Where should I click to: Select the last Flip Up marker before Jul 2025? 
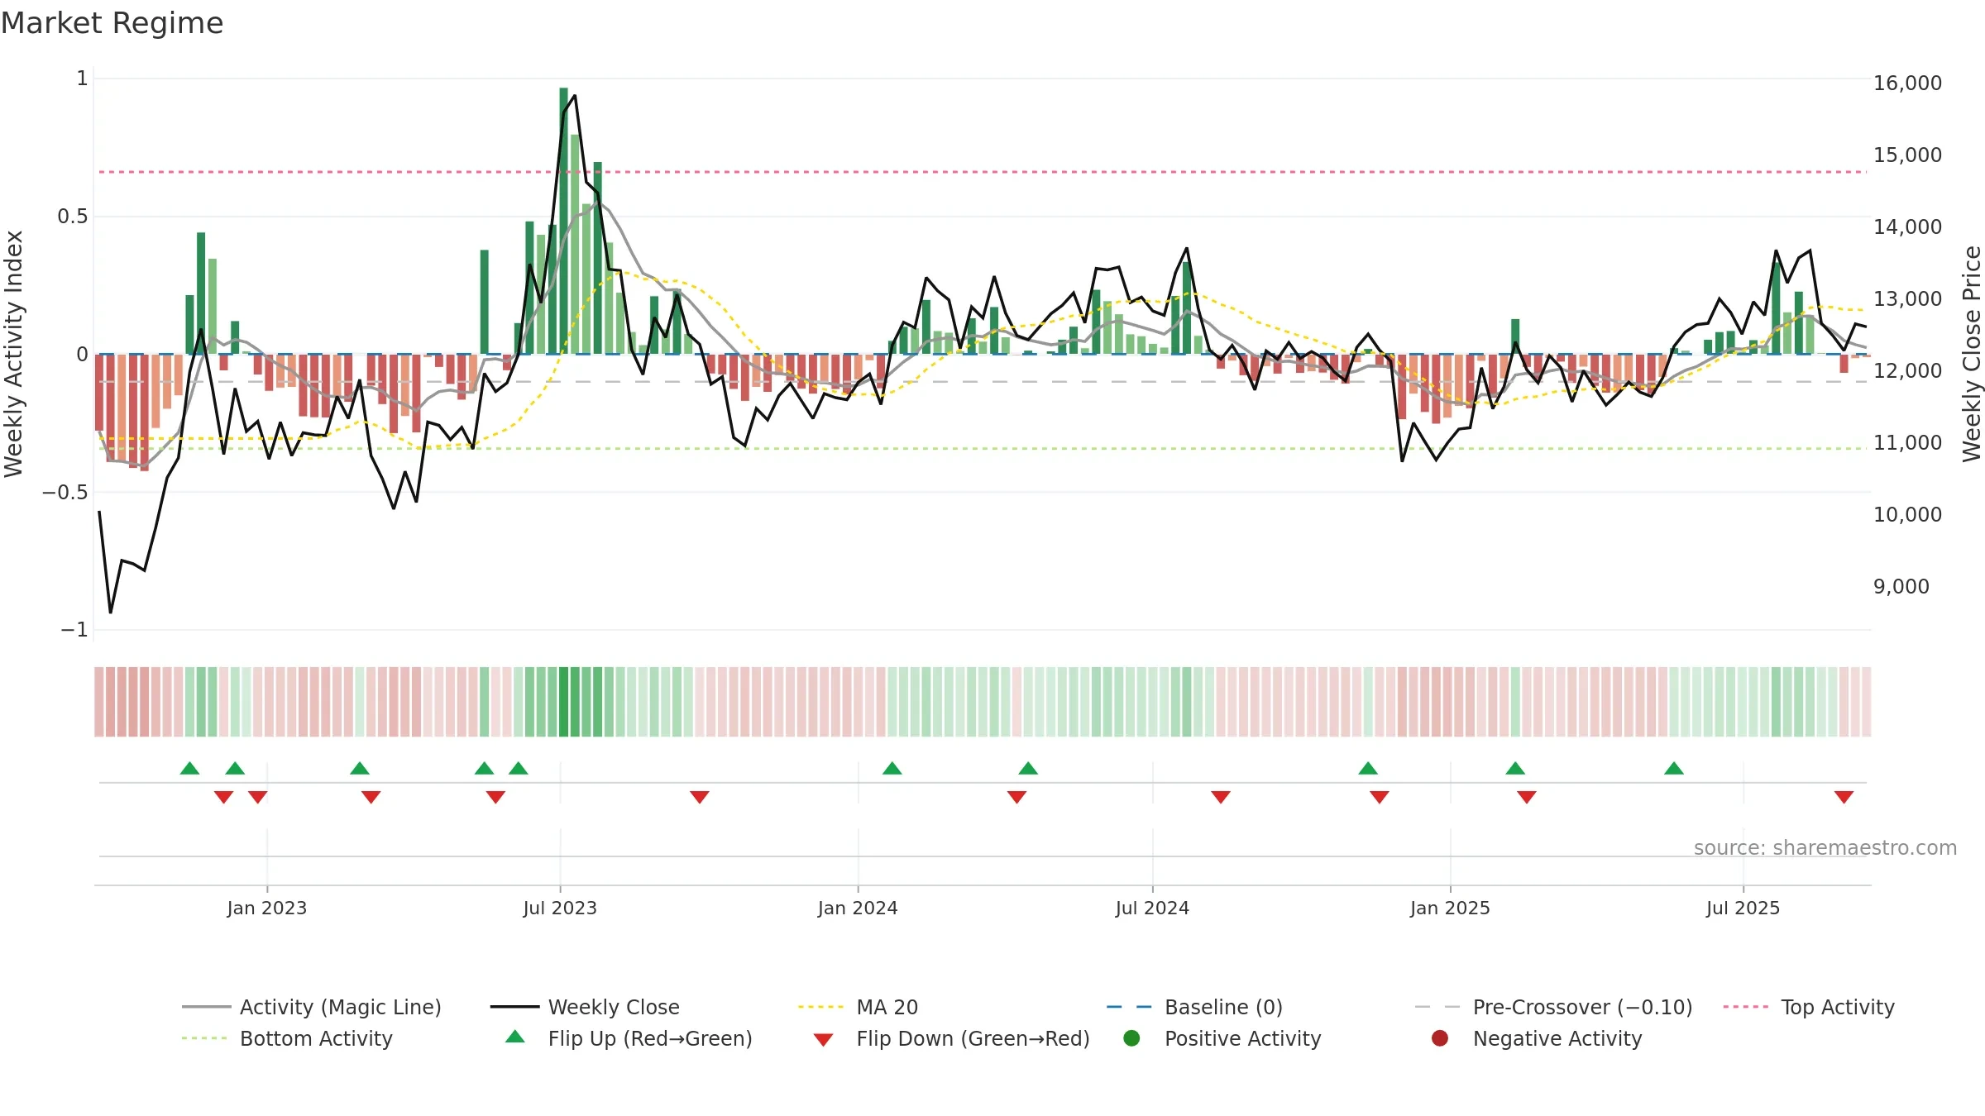tap(1674, 768)
